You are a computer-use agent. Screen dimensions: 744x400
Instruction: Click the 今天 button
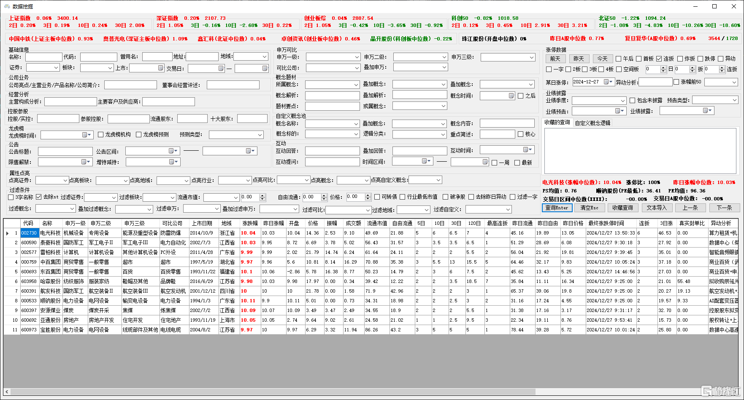coord(603,59)
